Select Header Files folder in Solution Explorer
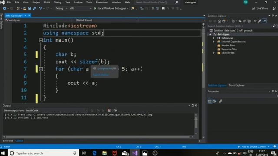 [228, 45]
